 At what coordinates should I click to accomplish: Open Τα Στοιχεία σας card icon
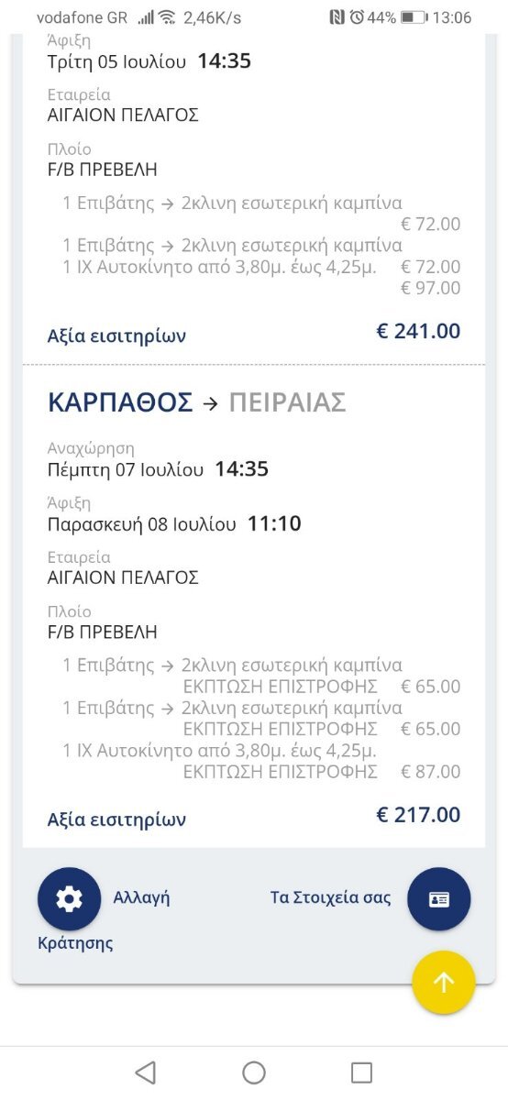click(x=439, y=899)
